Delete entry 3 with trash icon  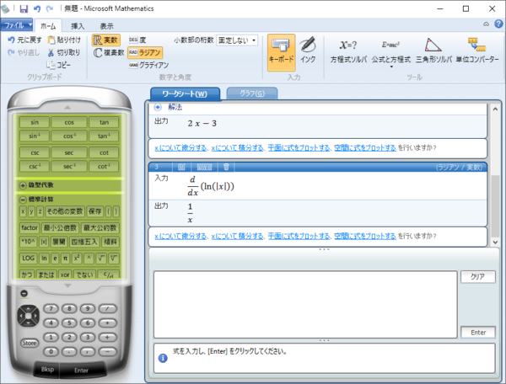(226, 167)
